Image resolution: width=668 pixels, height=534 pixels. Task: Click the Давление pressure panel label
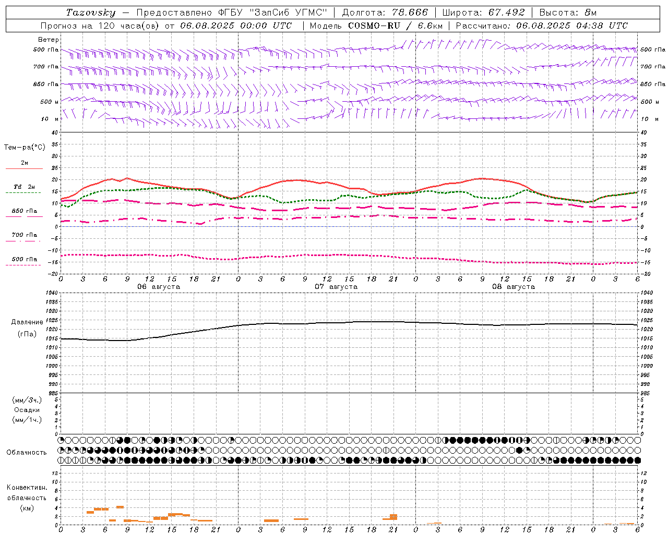(x=28, y=322)
